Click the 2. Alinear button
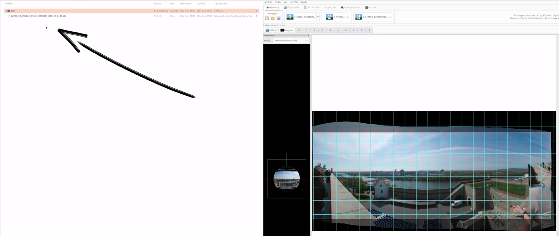 [x=335, y=17]
